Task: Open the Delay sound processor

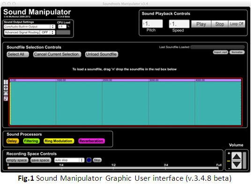Action: click(x=13, y=141)
